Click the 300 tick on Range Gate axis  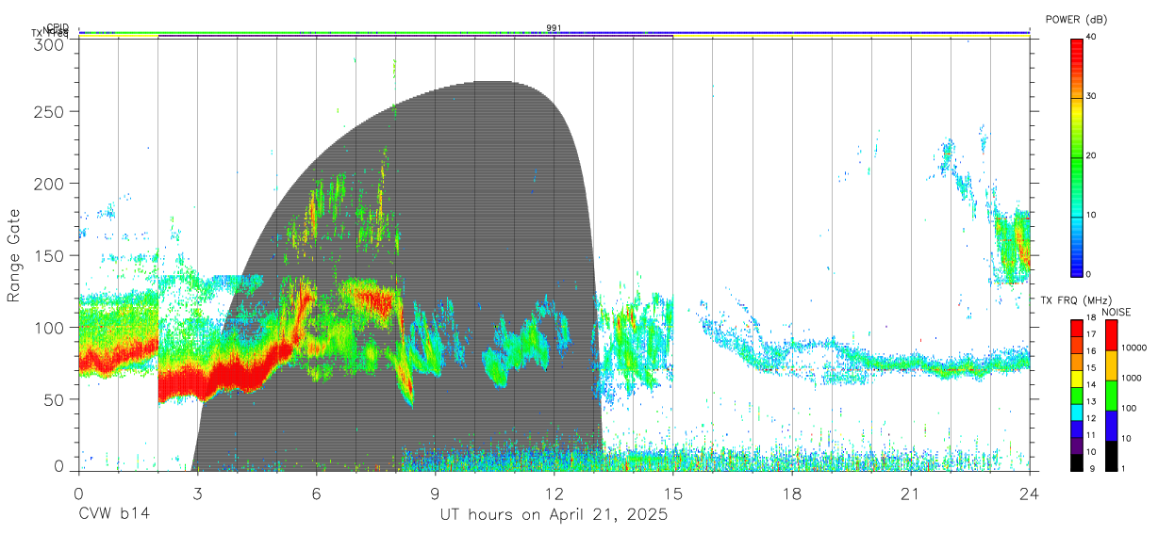coord(50,45)
